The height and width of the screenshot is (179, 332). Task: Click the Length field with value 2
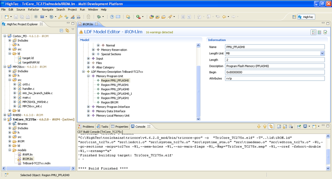click(x=275, y=60)
